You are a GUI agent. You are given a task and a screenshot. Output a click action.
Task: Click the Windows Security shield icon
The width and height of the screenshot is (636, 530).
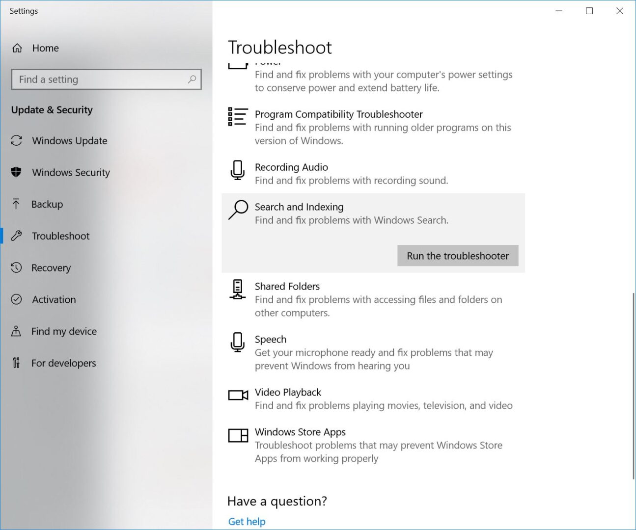(x=16, y=172)
